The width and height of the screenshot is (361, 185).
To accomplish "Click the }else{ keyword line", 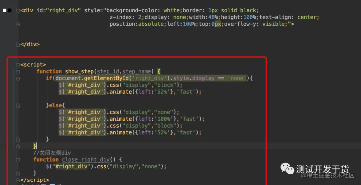I will pyautogui.click(x=55, y=105).
